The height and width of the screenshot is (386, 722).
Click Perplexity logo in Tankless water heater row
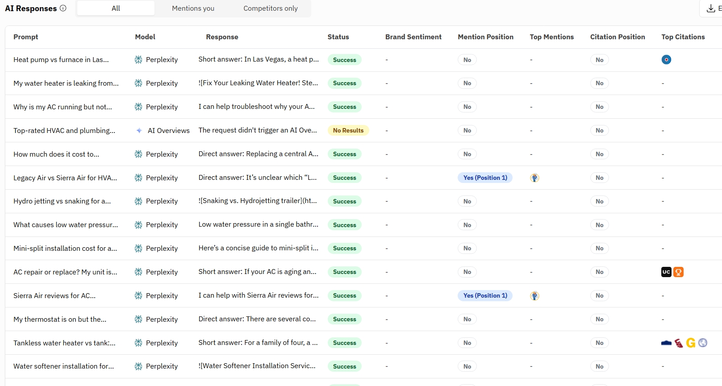(138, 343)
